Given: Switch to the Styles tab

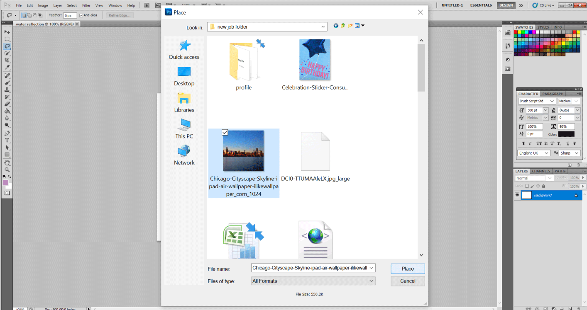Looking at the screenshot, I should click(543, 27).
